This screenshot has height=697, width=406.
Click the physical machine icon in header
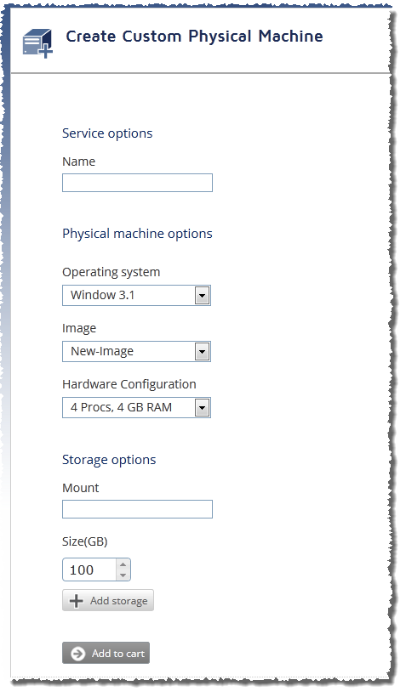[x=37, y=43]
